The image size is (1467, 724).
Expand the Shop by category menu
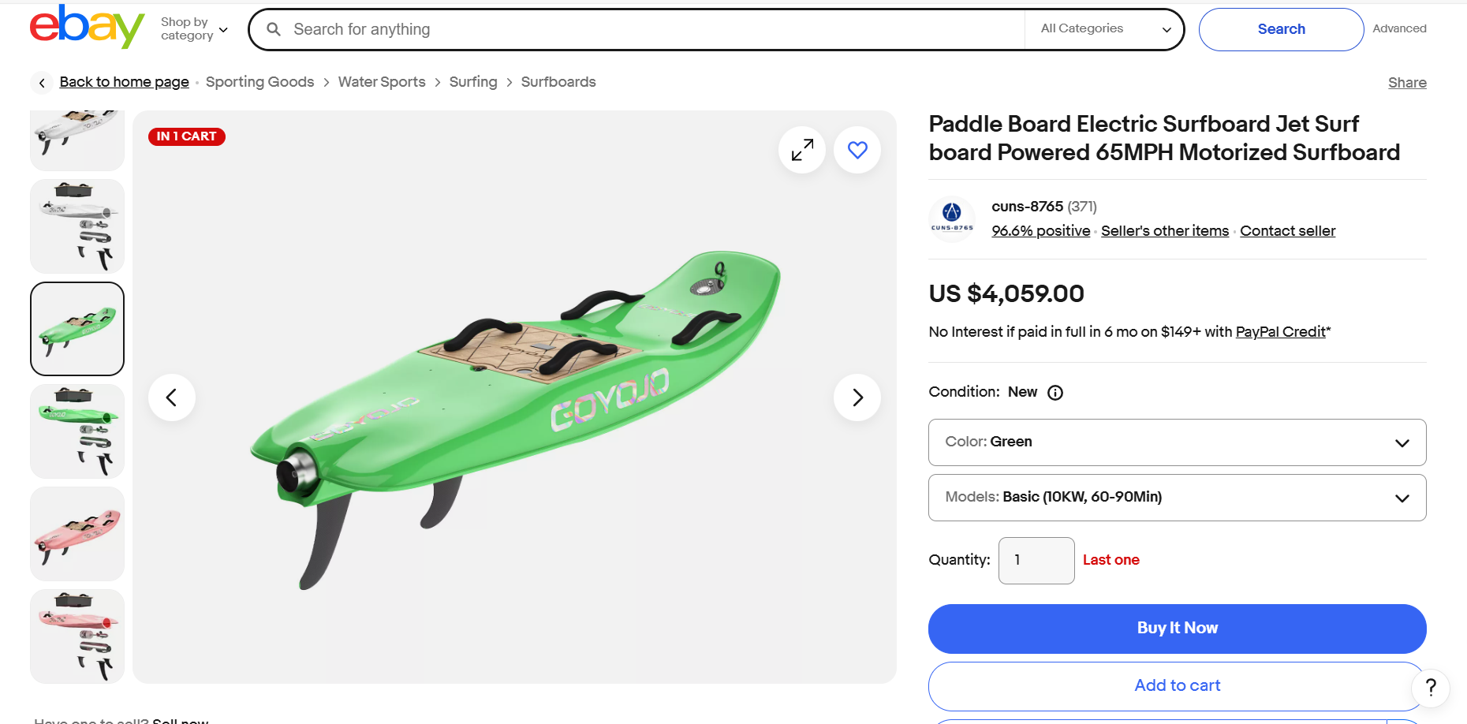[x=193, y=28]
